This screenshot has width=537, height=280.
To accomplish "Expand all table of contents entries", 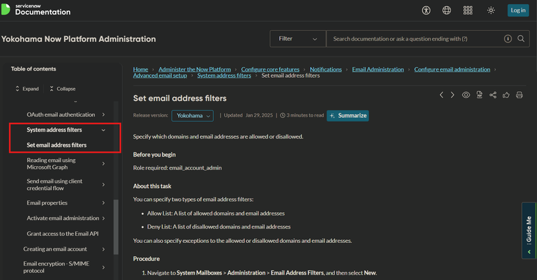I will click(27, 89).
